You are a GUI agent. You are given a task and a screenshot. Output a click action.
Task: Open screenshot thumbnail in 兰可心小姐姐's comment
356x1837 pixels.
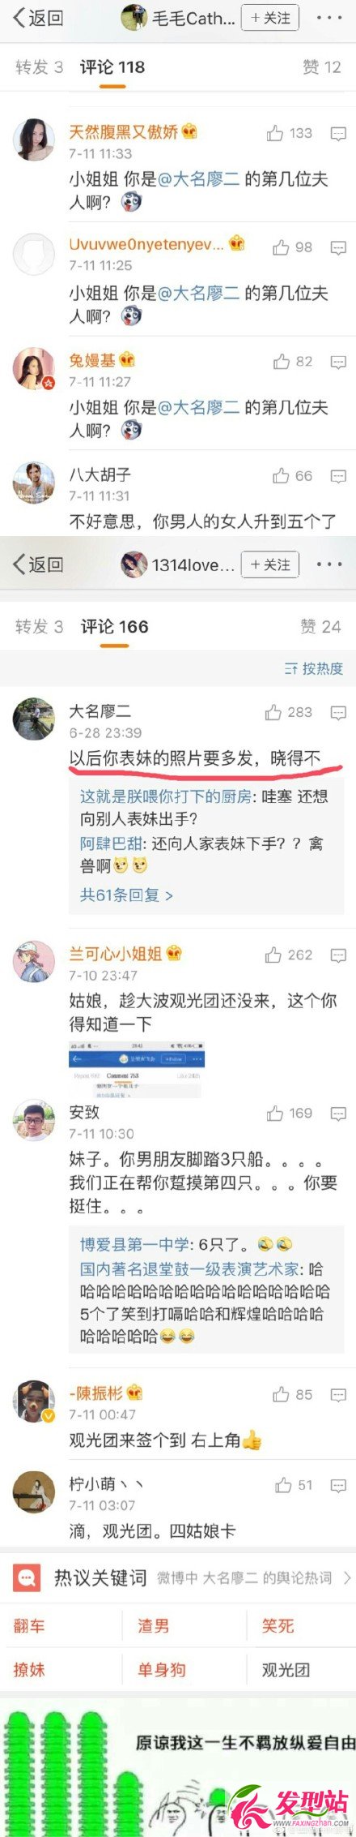(x=136, y=1069)
